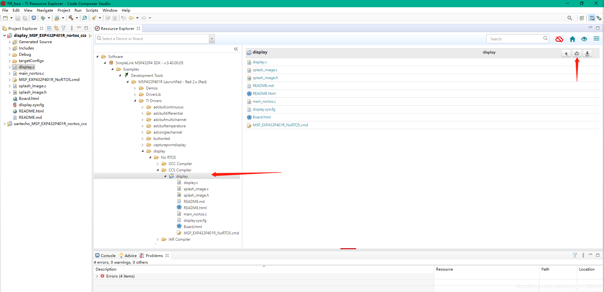Image resolution: width=604 pixels, height=292 pixels.
Task: Open the Open Perspective icon
Action: pyautogui.click(x=582, y=18)
